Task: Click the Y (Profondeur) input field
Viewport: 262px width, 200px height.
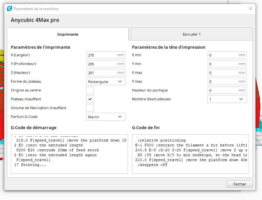Action: (102, 64)
